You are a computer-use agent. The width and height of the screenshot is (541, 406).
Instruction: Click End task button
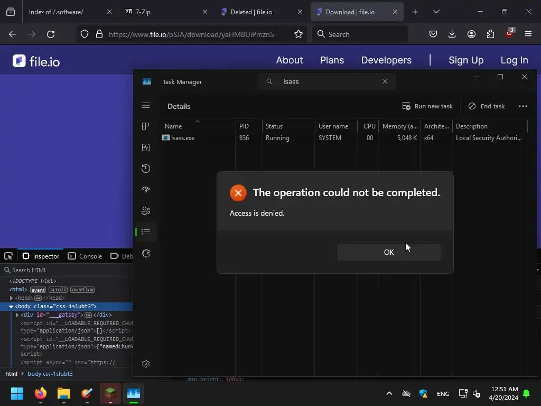(x=487, y=106)
